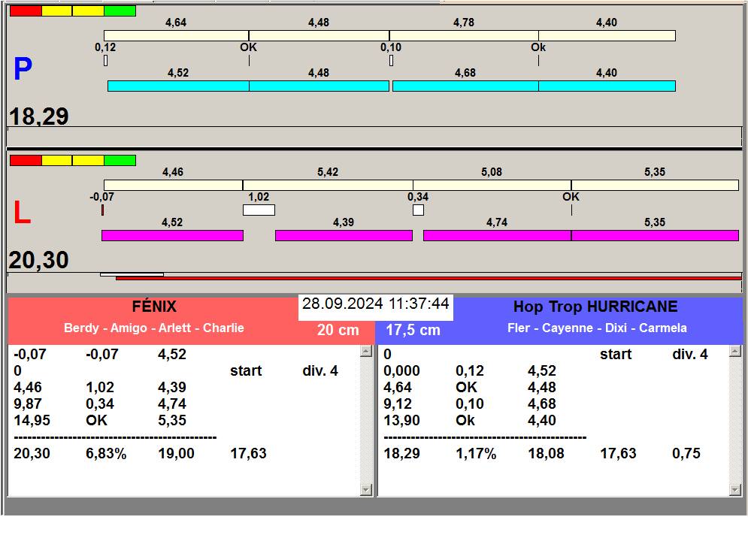The image size is (748, 538).
Task: Select the 17,5 cm jump height label
Action: click(413, 330)
